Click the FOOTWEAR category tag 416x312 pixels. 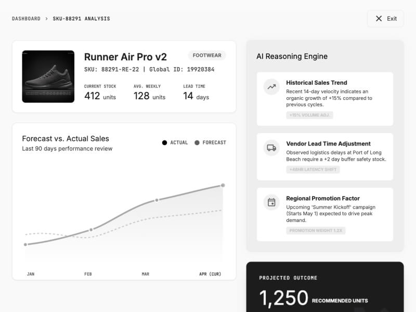click(x=207, y=55)
